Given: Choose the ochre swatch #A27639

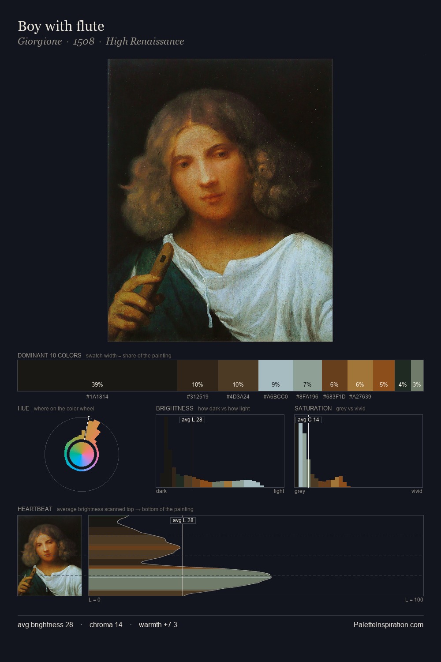Looking at the screenshot, I should tap(360, 376).
